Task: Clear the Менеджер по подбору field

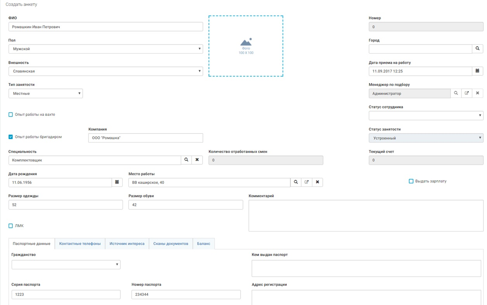Action: (478, 93)
